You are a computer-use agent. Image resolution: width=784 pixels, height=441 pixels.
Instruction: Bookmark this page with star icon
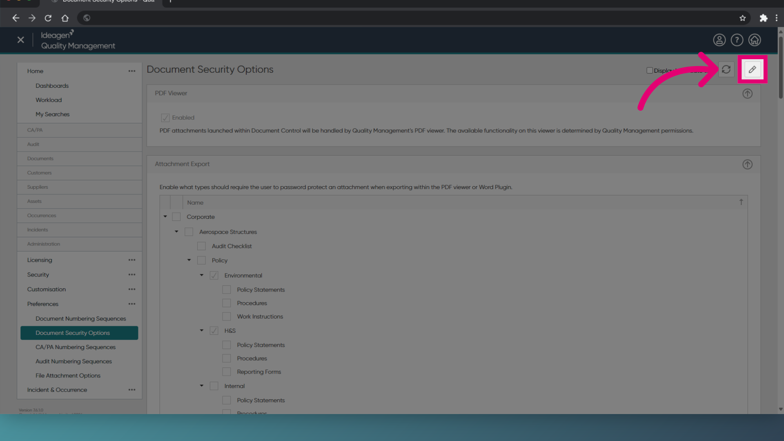pyautogui.click(x=742, y=18)
